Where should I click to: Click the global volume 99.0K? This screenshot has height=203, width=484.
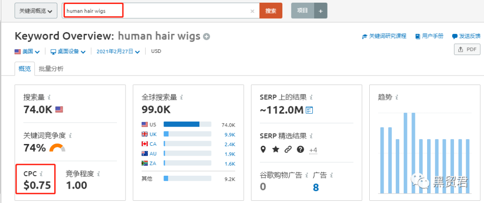[156, 110]
